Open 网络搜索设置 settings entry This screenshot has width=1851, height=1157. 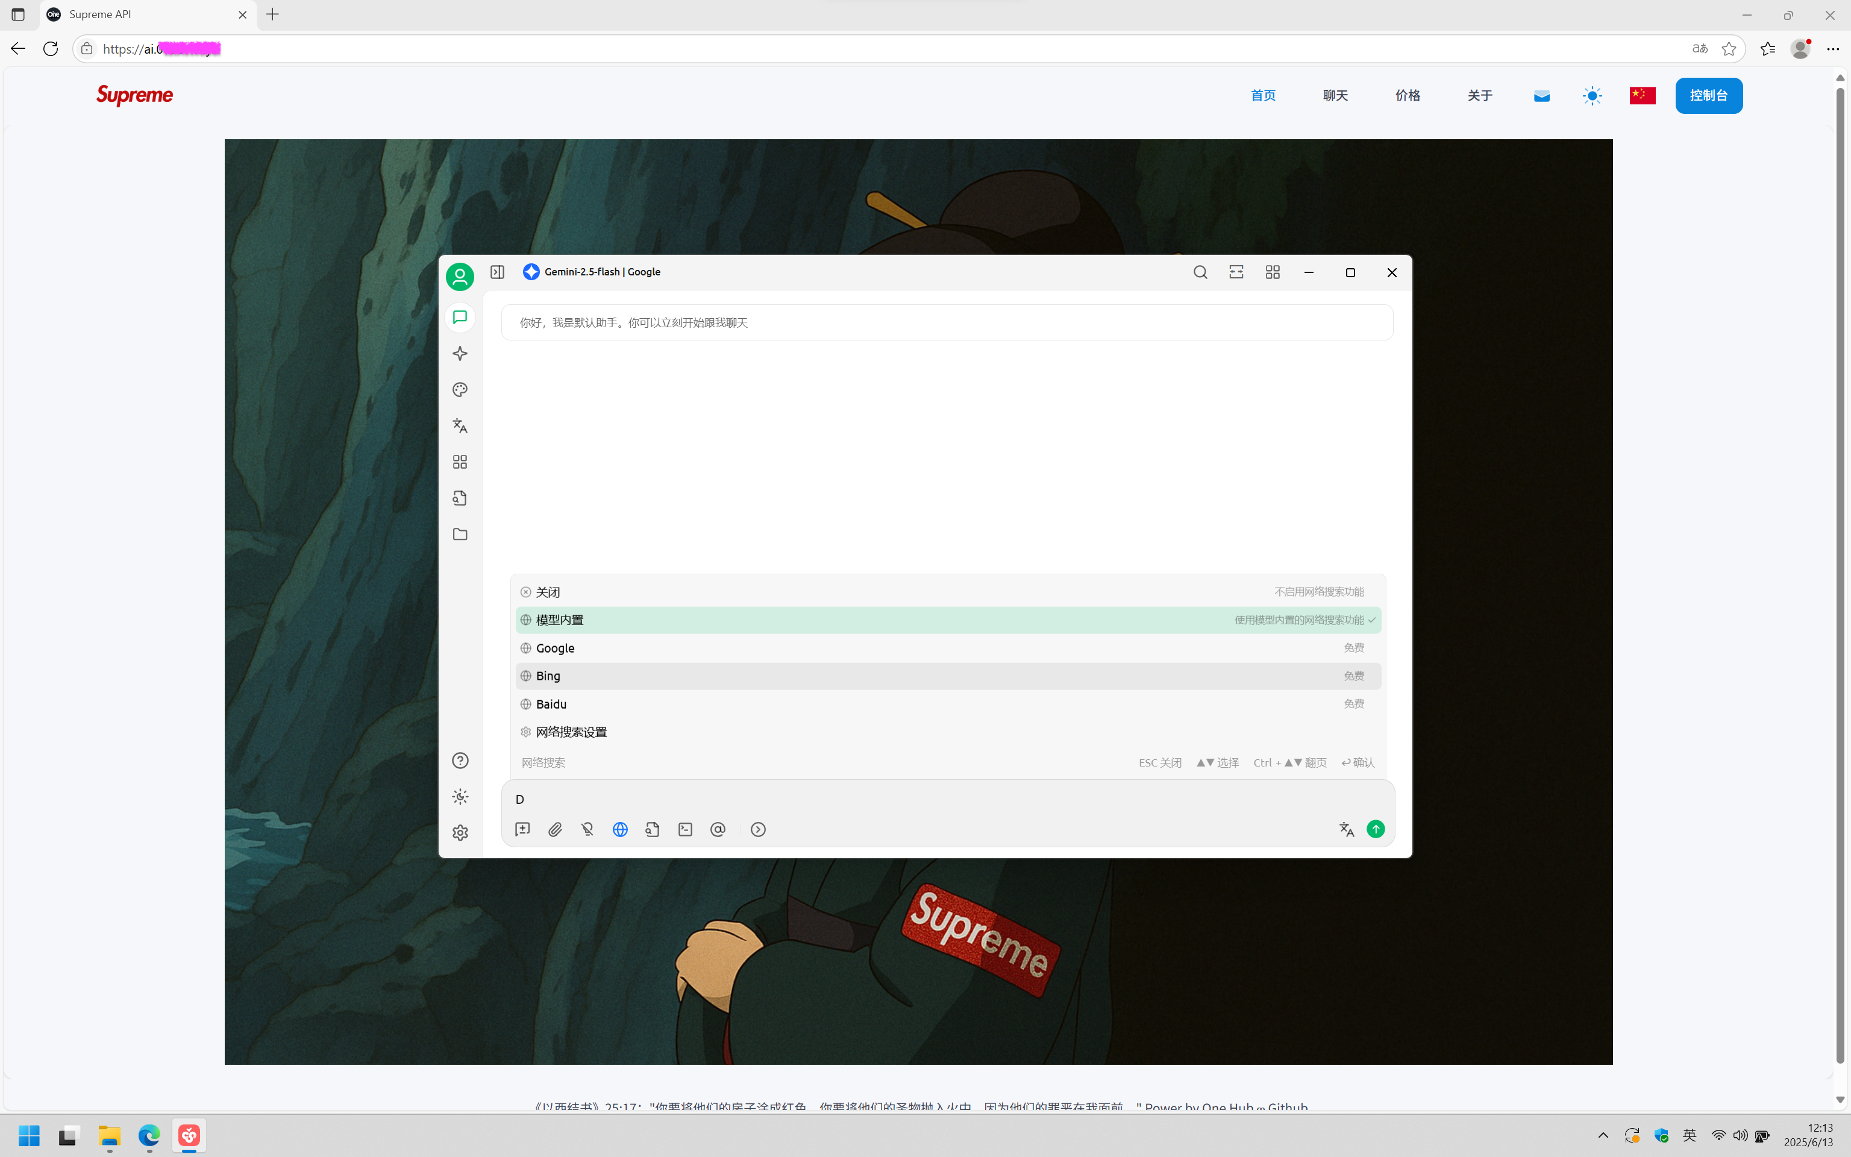(x=948, y=732)
